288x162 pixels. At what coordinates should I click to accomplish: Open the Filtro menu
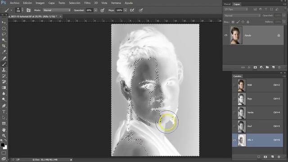pyautogui.click(x=87, y=3)
